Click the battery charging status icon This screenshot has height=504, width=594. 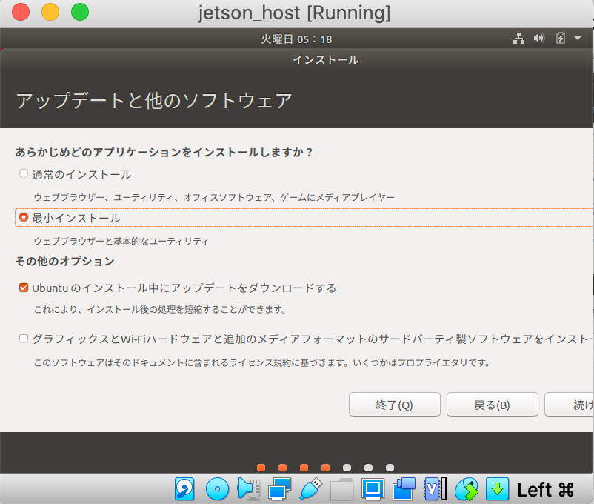[559, 38]
